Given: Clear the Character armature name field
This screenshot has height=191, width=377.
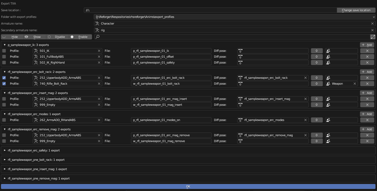Looking at the screenshot, I should (x=372, y=24).
